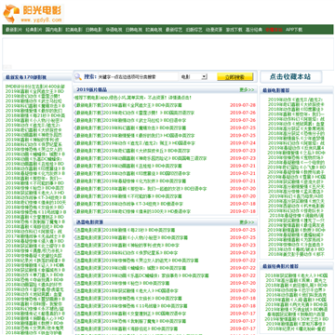Go to 国内电影 in the nav bar
The width and height of the screenshot is (335, 335).
[x=54, y=30]
